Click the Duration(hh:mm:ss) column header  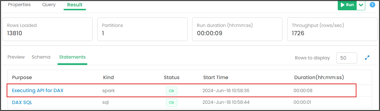319,77
